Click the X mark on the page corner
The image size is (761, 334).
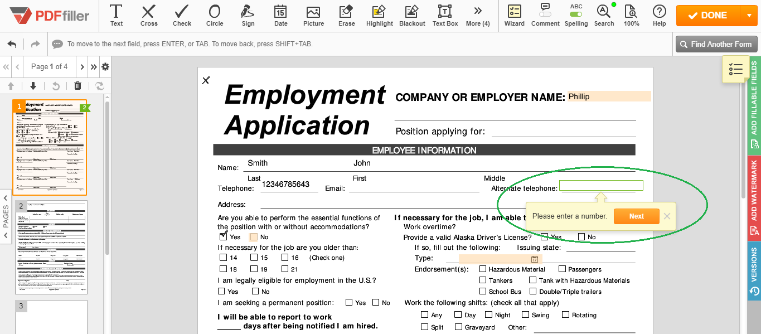[206, 80]
